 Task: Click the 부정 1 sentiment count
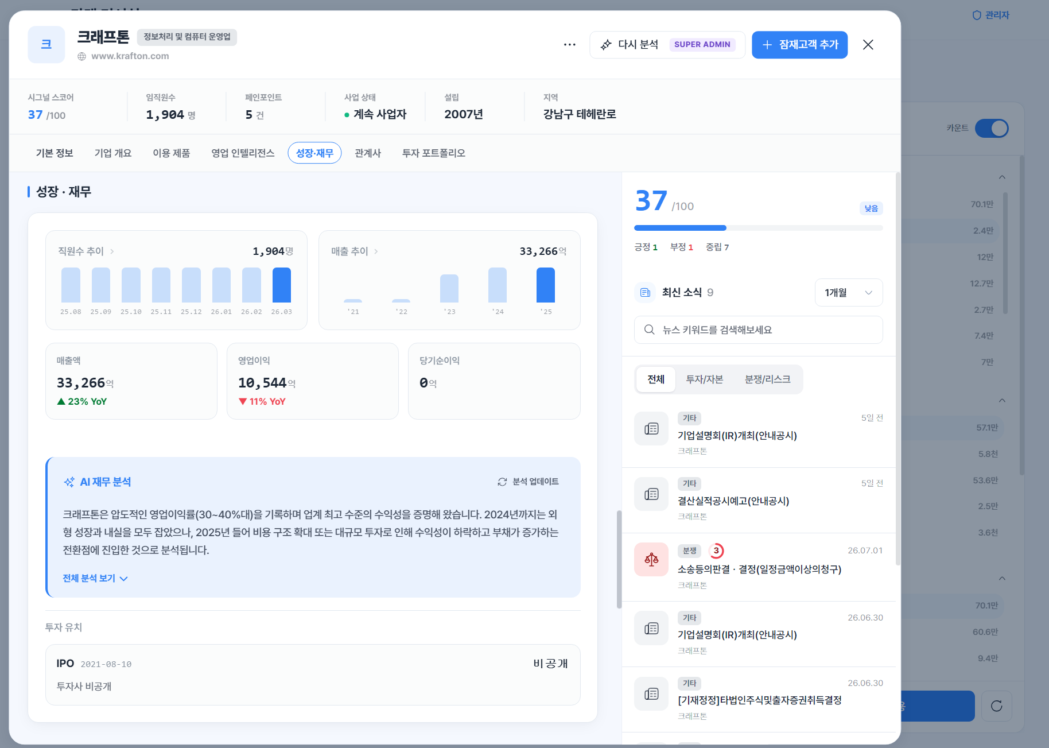tap(682, 247)
